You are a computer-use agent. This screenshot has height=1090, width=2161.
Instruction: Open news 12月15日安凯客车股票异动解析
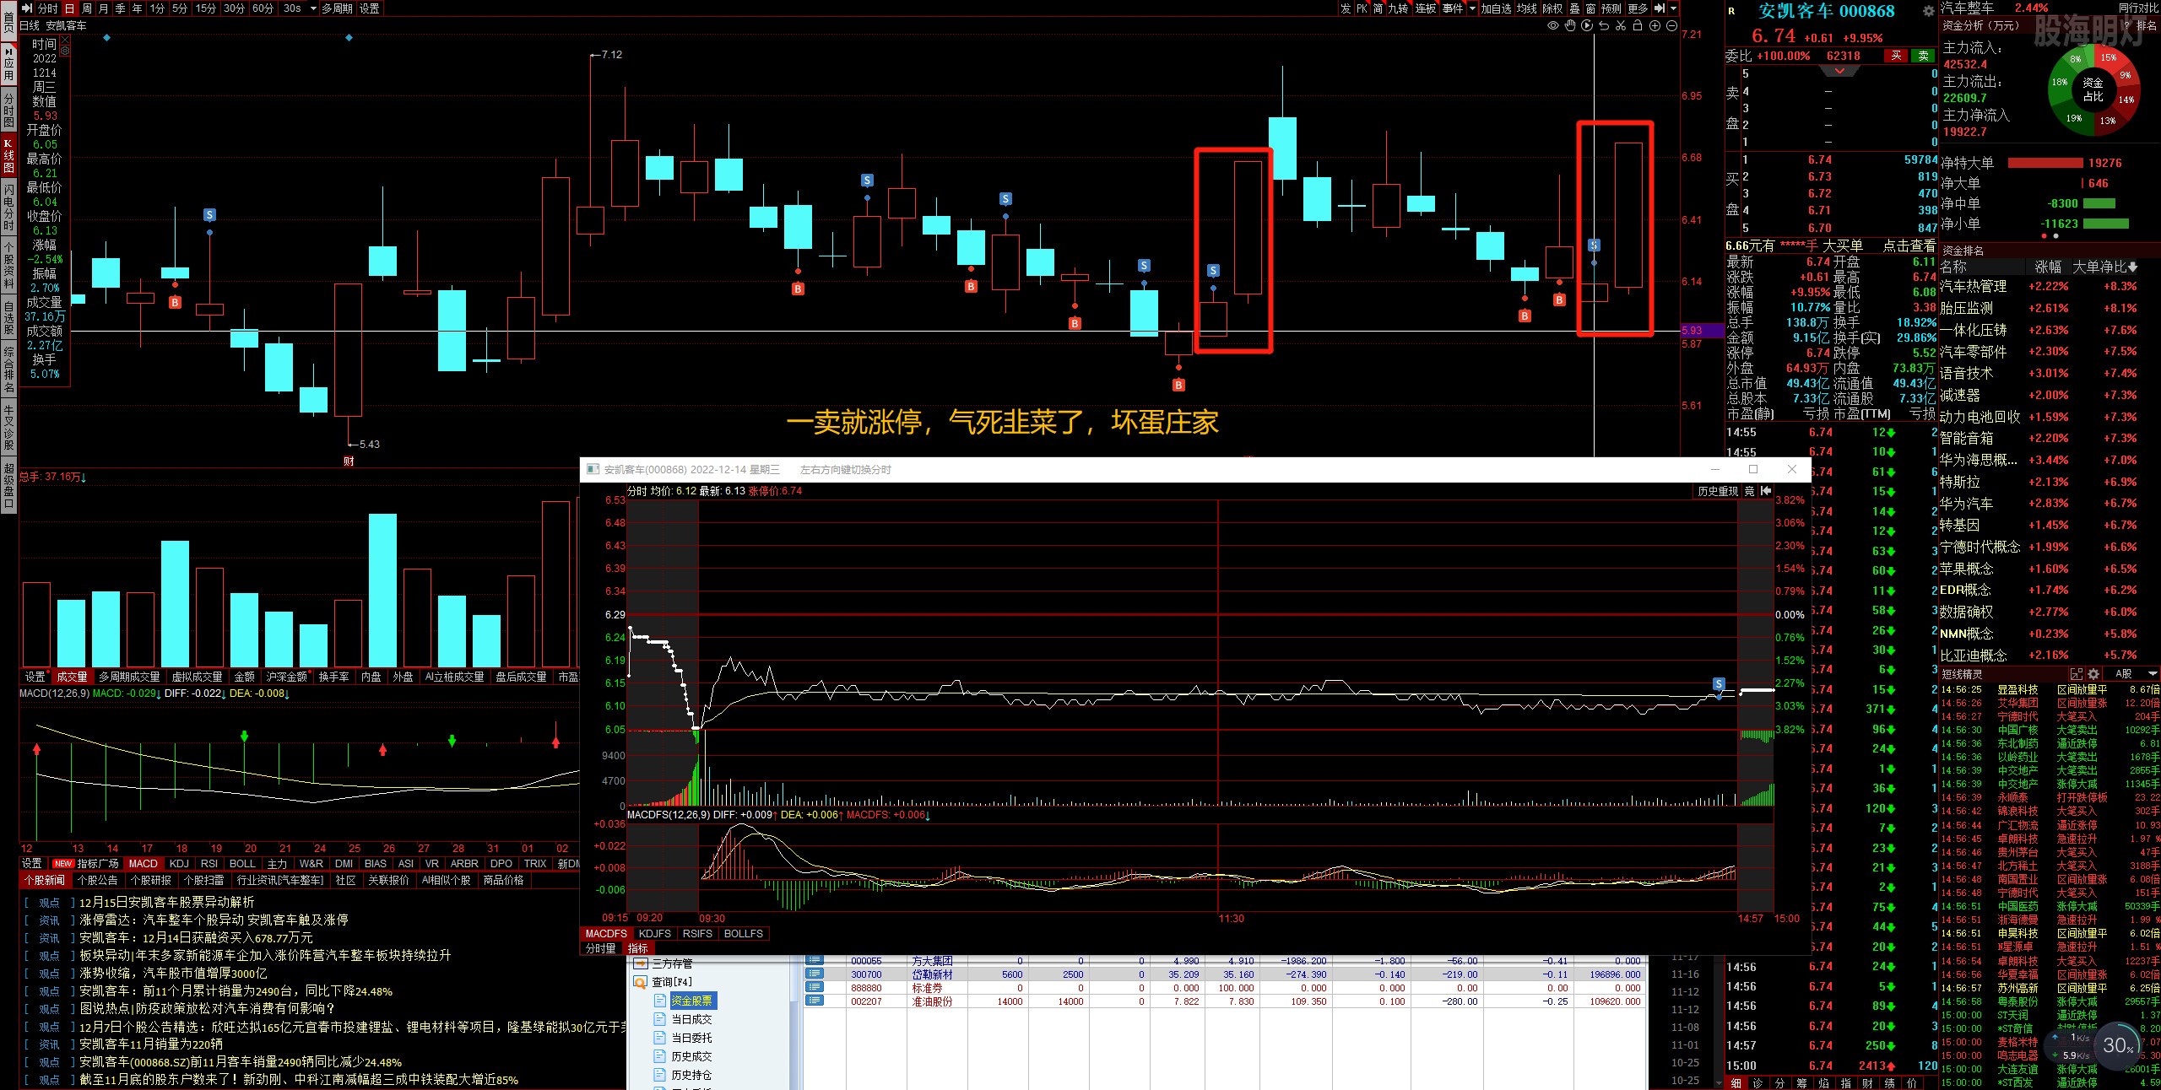(166, 902)
